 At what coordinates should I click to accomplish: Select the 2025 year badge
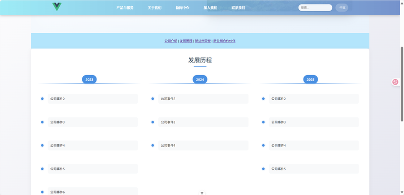311,80
